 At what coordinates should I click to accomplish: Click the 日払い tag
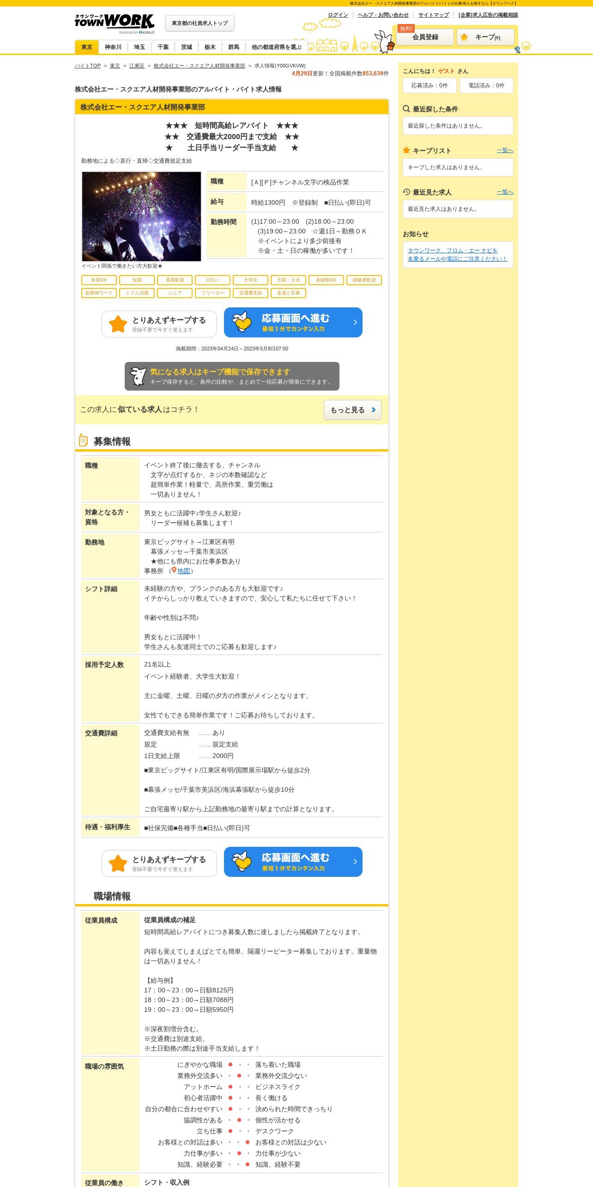tap(212, 280)
